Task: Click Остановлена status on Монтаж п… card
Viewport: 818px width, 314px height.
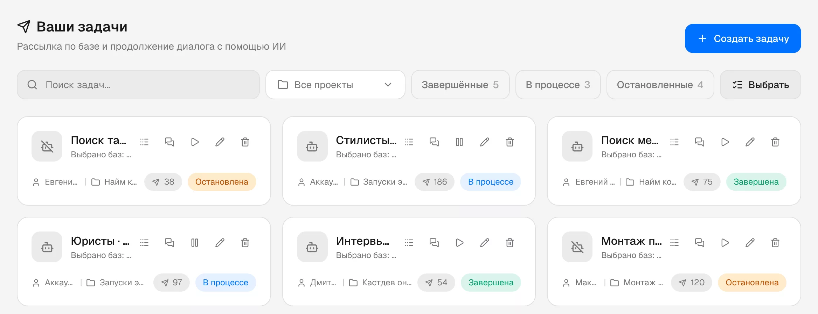Action: tap(752, 283)
